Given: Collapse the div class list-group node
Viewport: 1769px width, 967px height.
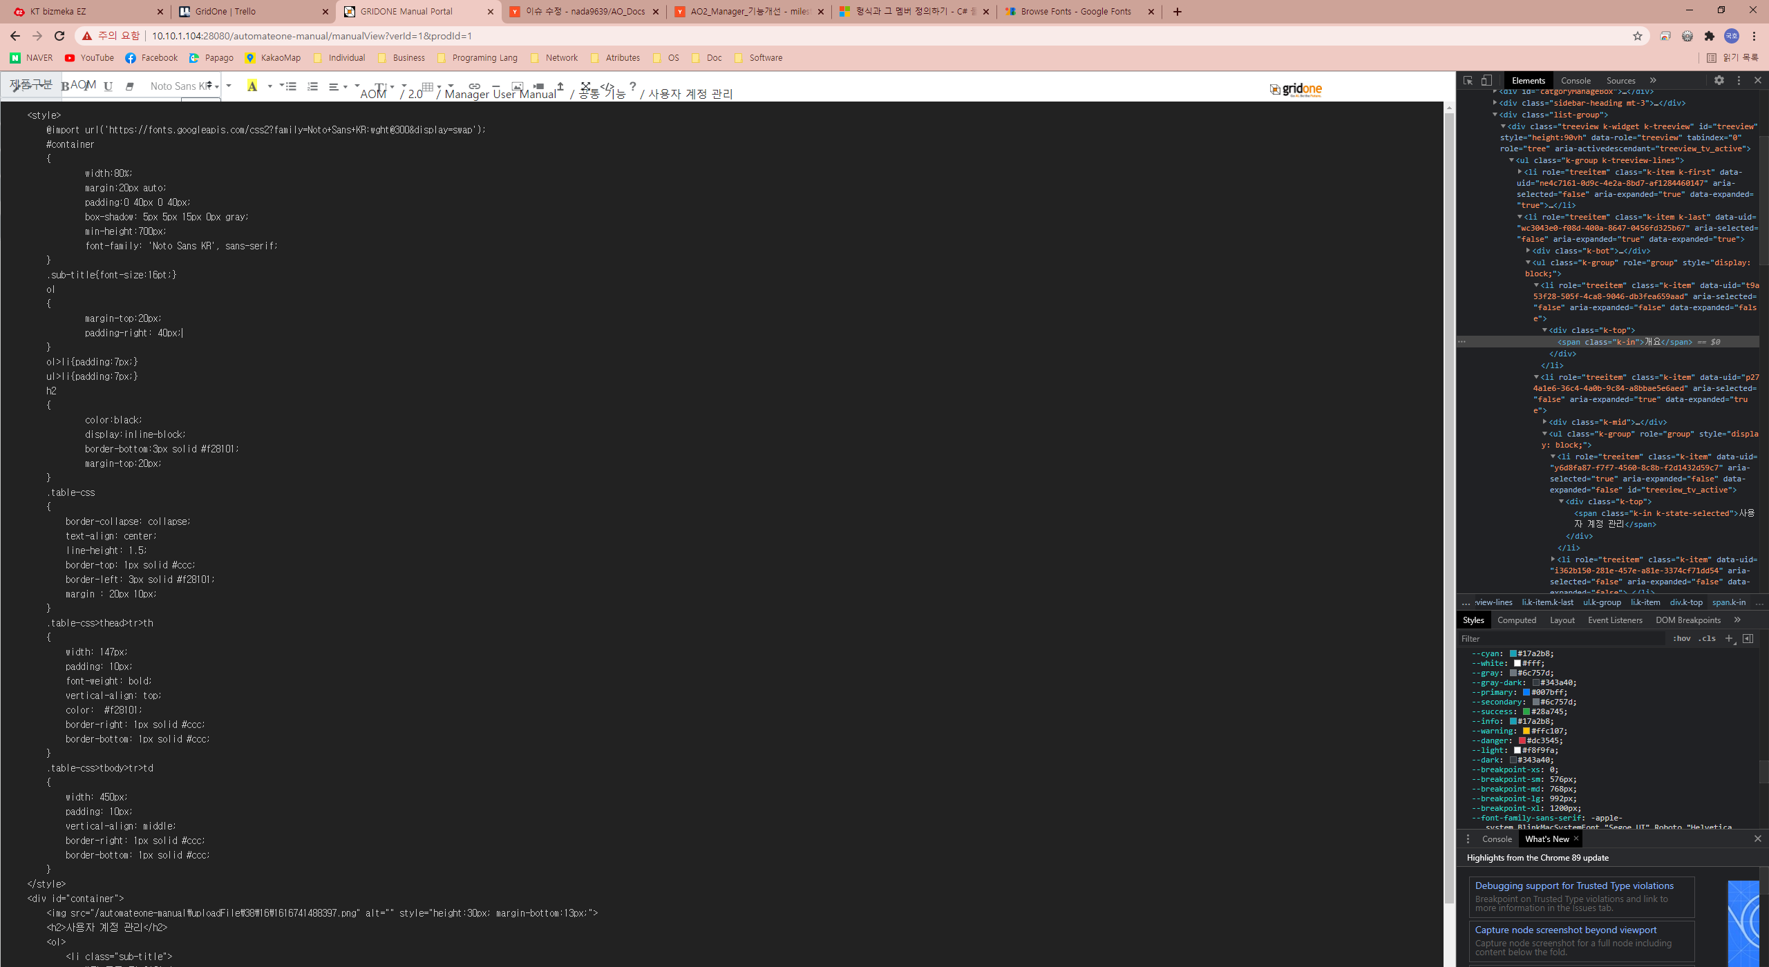Looking at the screenshot, I should pos(1495,115).
